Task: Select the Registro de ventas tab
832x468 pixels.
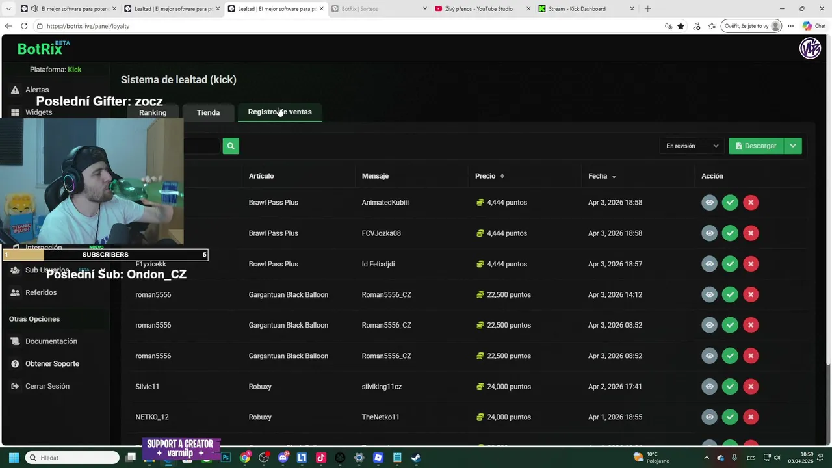Action: point(279,112)
